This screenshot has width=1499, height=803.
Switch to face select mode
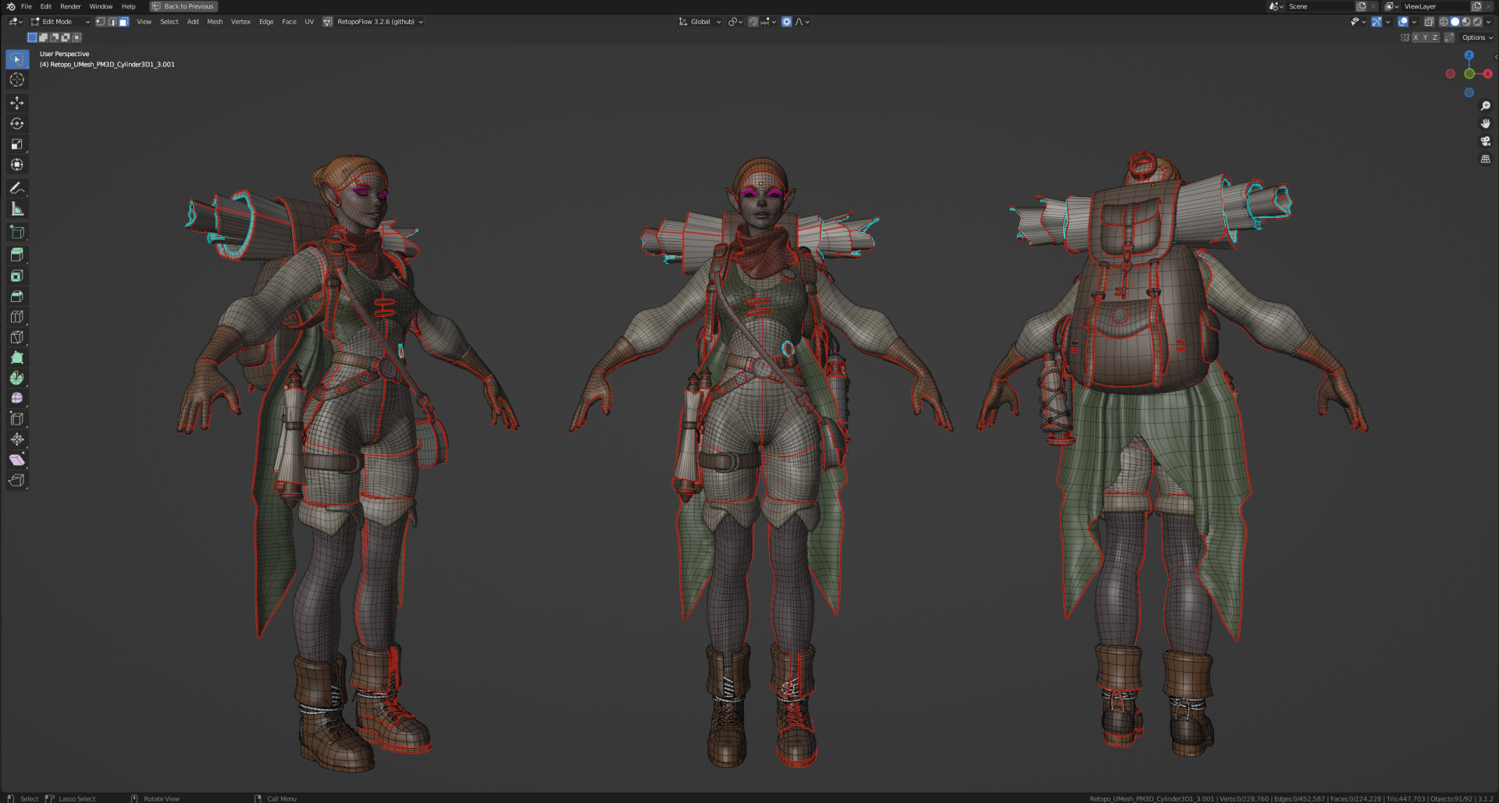[123, 22]
